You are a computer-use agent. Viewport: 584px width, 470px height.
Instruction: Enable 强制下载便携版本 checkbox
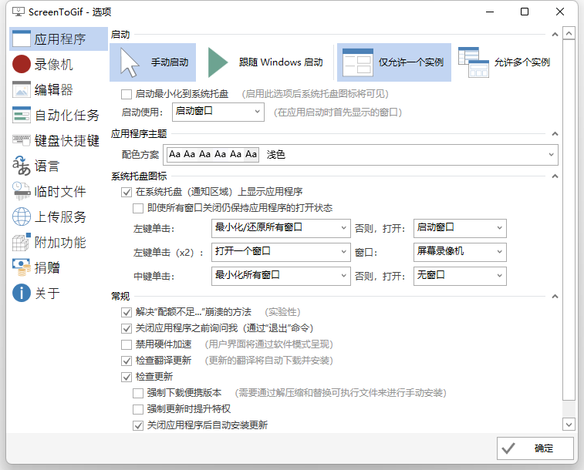(x=138, y=393)
